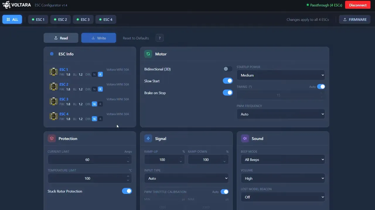The height and width of the screenshot is (210, 375).
Task: Disable the Slow Start switch
Action: (x=228, y=81)
